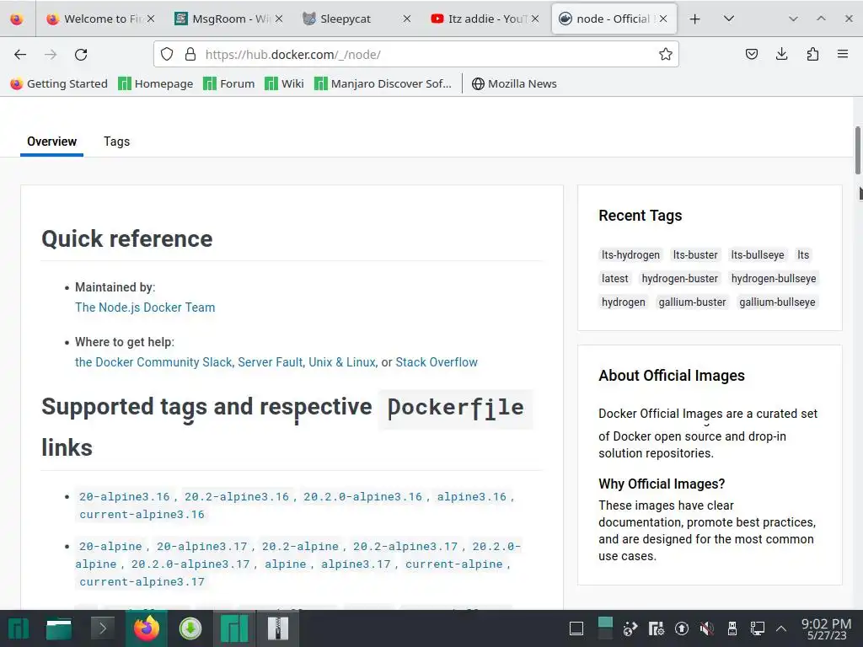Open Manjaro Discover Software bookmark
Image resolution: width=863 pixels, height=647 pixels.
(383, 83)
